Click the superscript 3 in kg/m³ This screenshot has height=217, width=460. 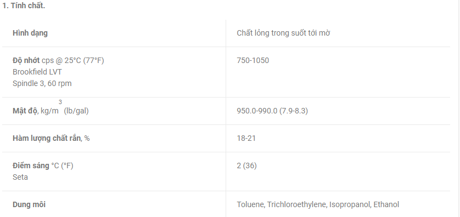(x=60, y=102)
